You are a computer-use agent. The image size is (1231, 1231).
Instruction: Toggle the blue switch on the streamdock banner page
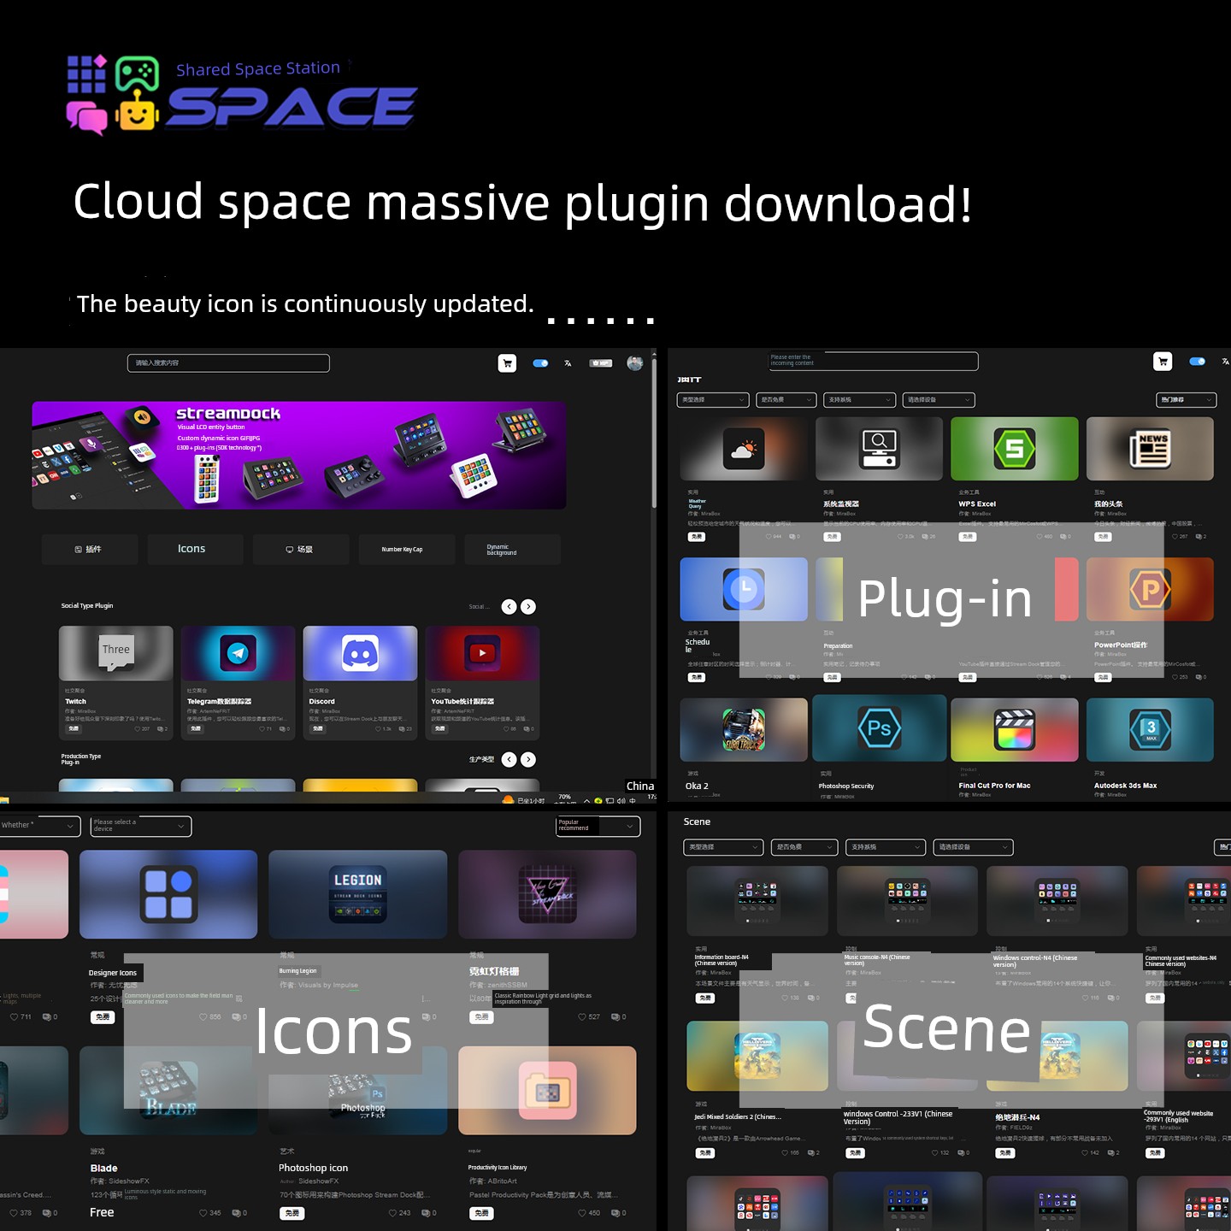coord(540,363)
